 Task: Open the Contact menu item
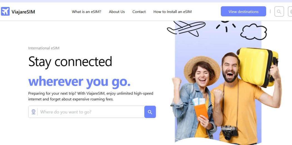click(139, 12)
